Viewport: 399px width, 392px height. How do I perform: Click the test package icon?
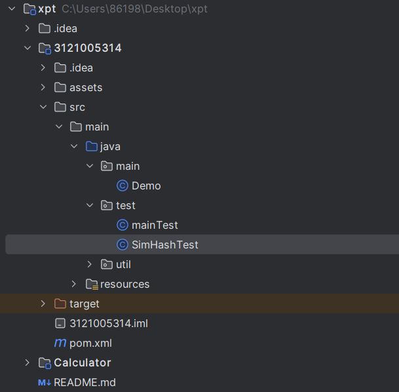tap(107, 205)
